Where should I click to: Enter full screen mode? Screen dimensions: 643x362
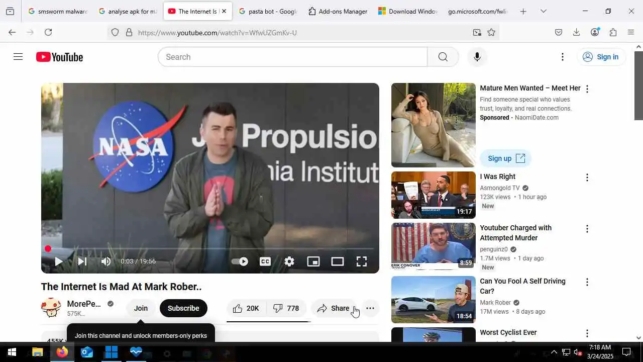(x=362, y=261)
